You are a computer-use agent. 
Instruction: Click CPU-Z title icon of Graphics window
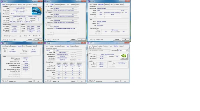88,43
